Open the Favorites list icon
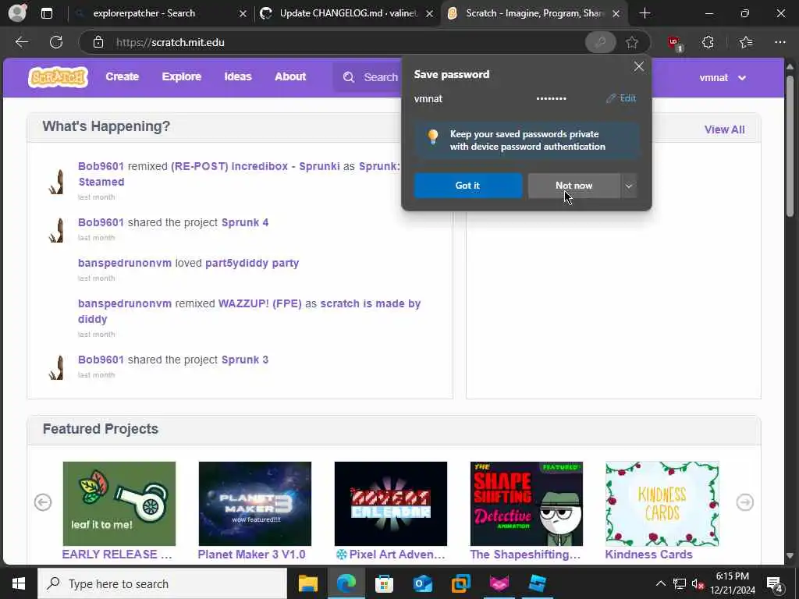The image size is (799, 599). [745, 42]
